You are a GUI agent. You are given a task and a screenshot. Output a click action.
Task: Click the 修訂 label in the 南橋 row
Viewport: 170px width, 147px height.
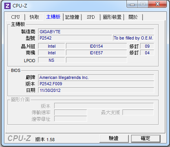[x=134, y=53]
